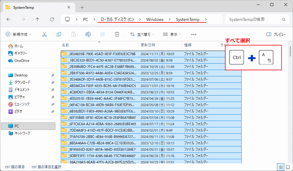Switch to the large icons view in the status bar
Viewport: 293px width, 171px height.
tap(288, 167)
